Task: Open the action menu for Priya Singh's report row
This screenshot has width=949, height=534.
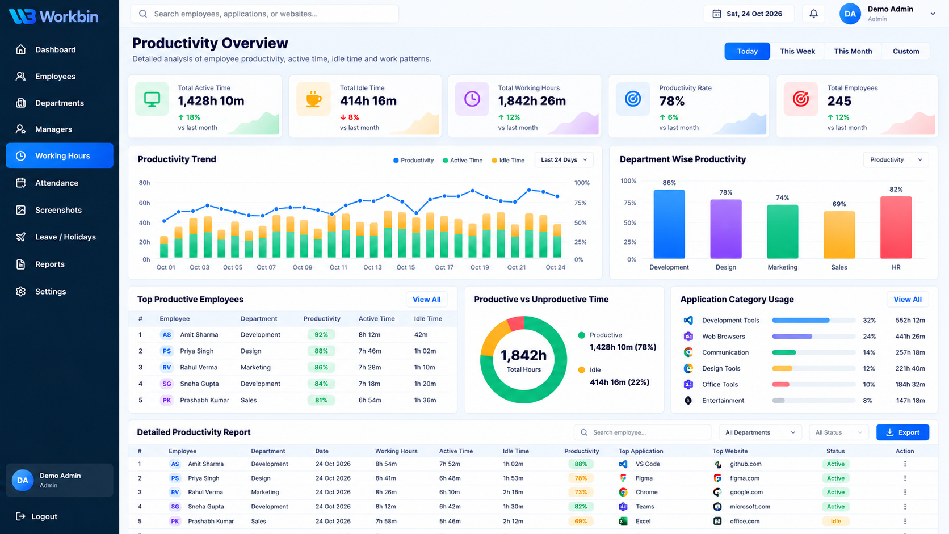Action: click(905, 478)
